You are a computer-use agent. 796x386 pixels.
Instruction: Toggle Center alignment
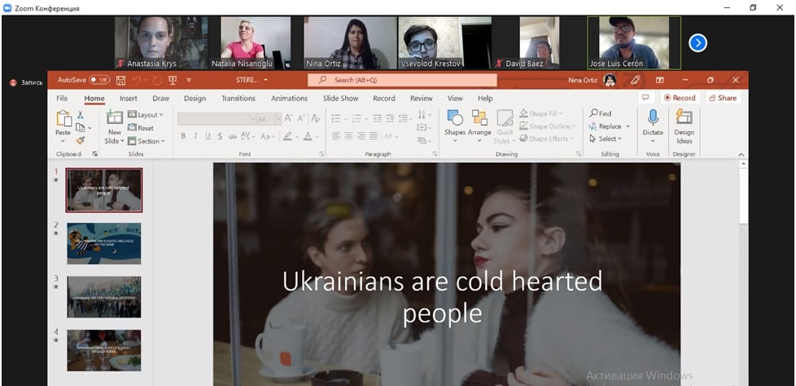pos(348,136)
